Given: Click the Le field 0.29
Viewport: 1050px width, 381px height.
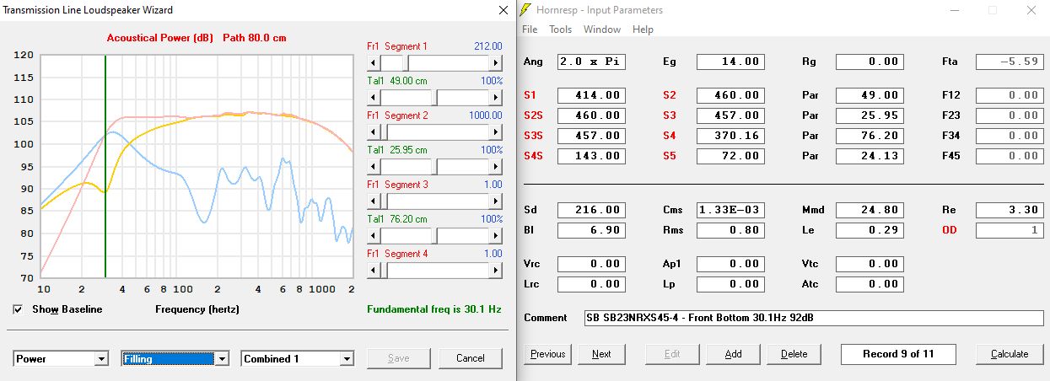Looking at the screenshot, I should click(x=870, y=230).
